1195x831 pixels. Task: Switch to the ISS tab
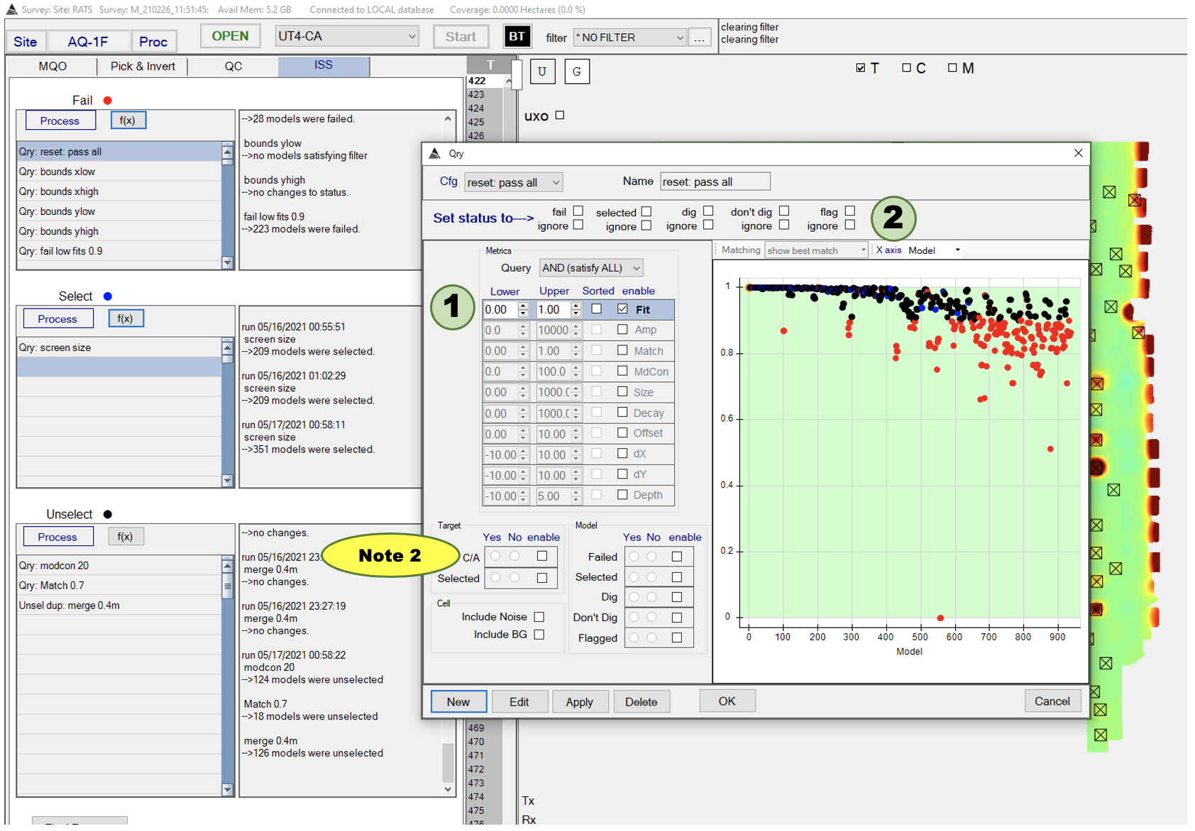(x=324, y=65)
